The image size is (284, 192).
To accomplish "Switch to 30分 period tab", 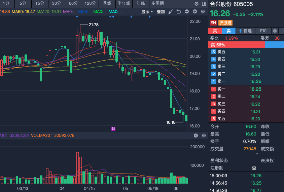I will pyautogui.click(x=57, y=3).
